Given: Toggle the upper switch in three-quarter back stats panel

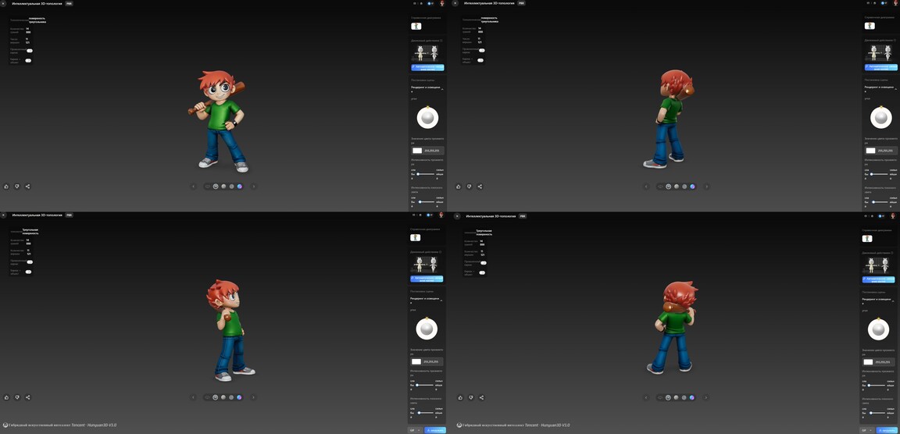Looking at the screenshot, I should (x=481, y=51).
